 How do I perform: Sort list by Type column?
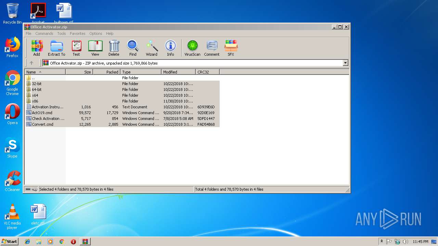pos(141,72)
